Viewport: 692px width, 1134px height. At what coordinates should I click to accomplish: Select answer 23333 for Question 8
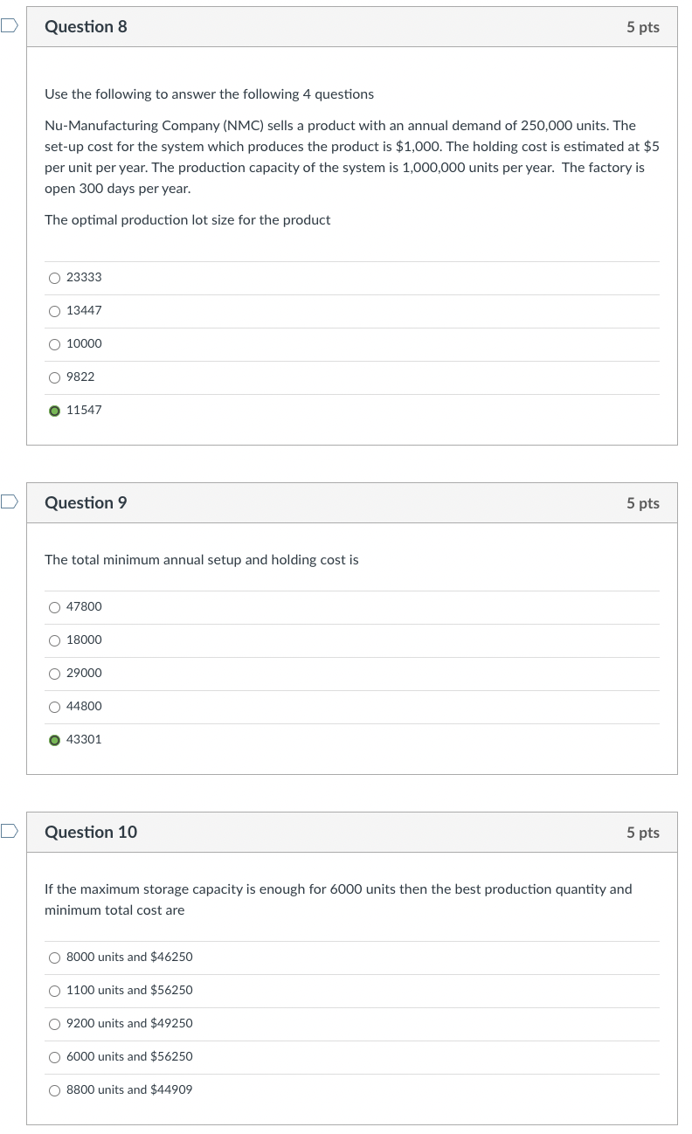[x=54, y=277]
